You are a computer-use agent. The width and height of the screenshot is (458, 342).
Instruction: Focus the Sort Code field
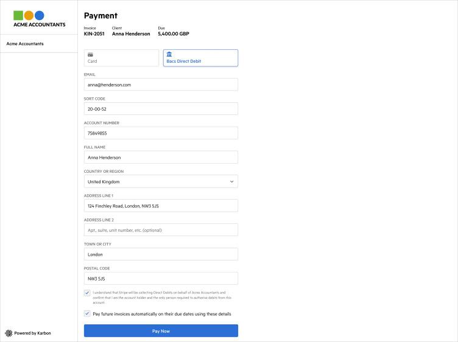tap(161, 109)
